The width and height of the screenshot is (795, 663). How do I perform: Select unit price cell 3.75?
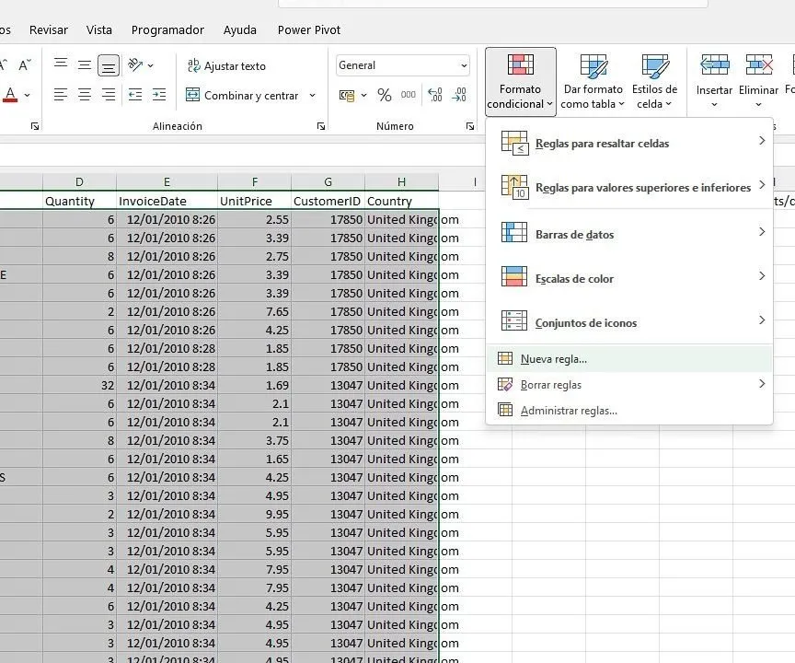pos(255,440)
